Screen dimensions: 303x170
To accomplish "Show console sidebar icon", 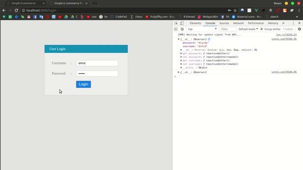I will coord(176,29).
